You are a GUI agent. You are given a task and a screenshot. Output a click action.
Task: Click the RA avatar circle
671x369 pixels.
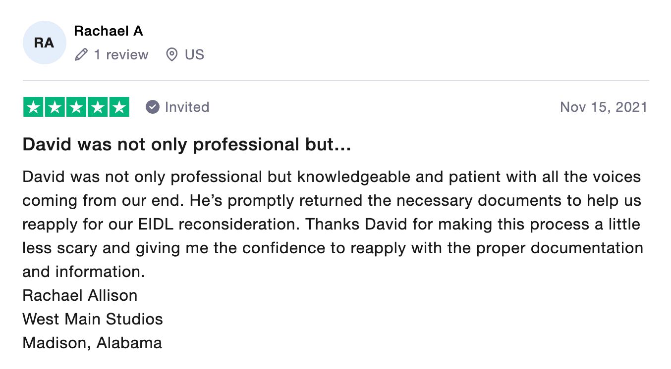(44, 43)
